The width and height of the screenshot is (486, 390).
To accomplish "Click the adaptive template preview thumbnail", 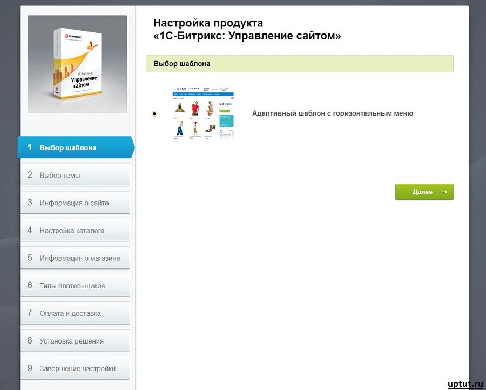I will pyautogui.click(x=204, y=113).
